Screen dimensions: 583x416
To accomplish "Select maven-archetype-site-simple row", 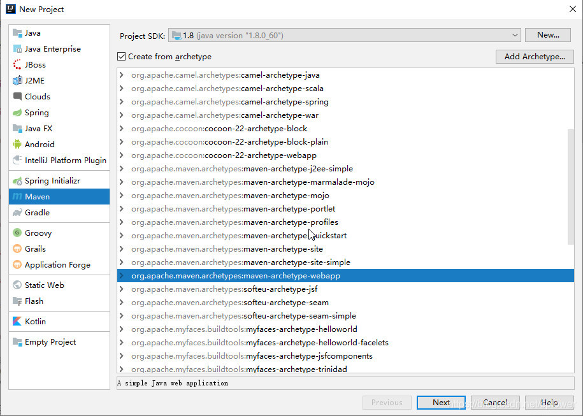I will click(345, 262).
